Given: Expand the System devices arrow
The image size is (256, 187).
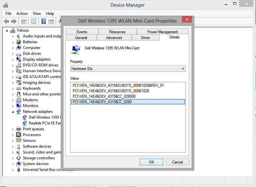Looking at the screenshot, I should coord(13,164).
